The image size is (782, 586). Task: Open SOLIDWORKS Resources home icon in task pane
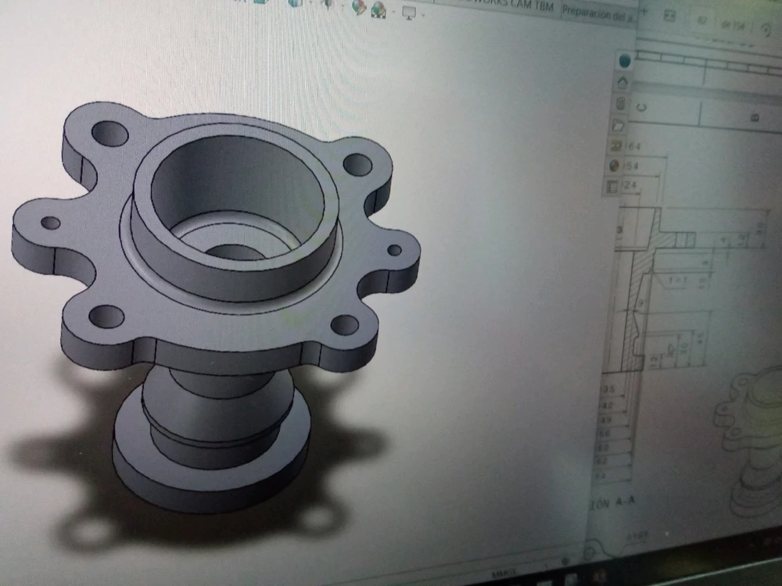pos(623,82)
